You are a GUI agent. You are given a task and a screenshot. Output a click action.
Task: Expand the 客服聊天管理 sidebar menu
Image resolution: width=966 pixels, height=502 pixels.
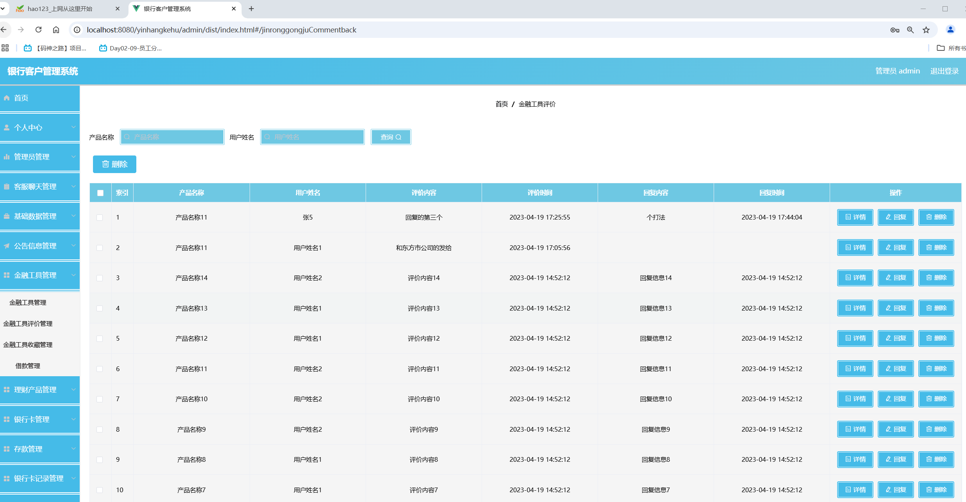click(x=40, y=186)
